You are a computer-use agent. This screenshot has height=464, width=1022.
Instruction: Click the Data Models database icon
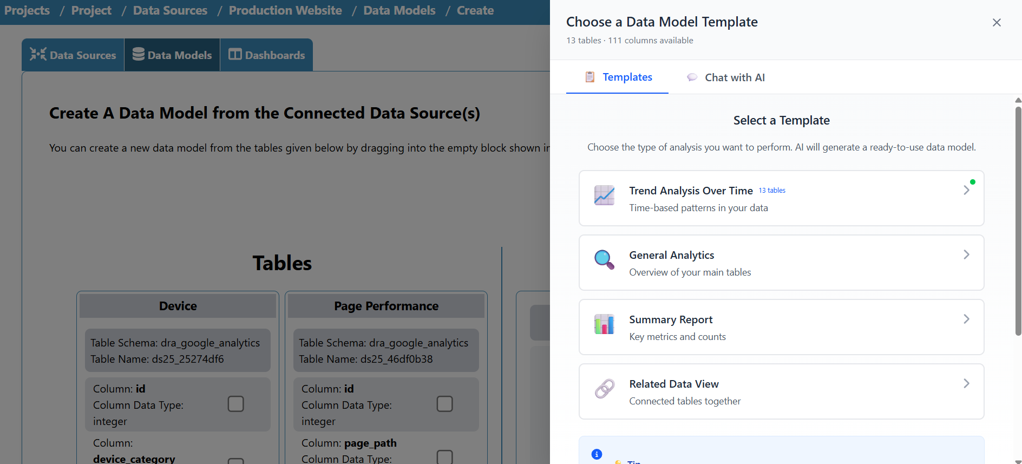tap(139, 54)
